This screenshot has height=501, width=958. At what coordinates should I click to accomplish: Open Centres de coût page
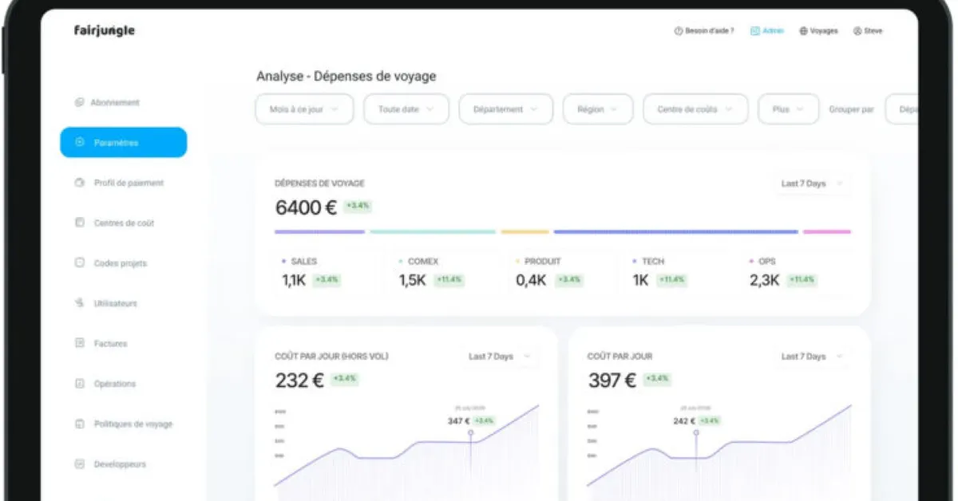(x=124, y=223)
